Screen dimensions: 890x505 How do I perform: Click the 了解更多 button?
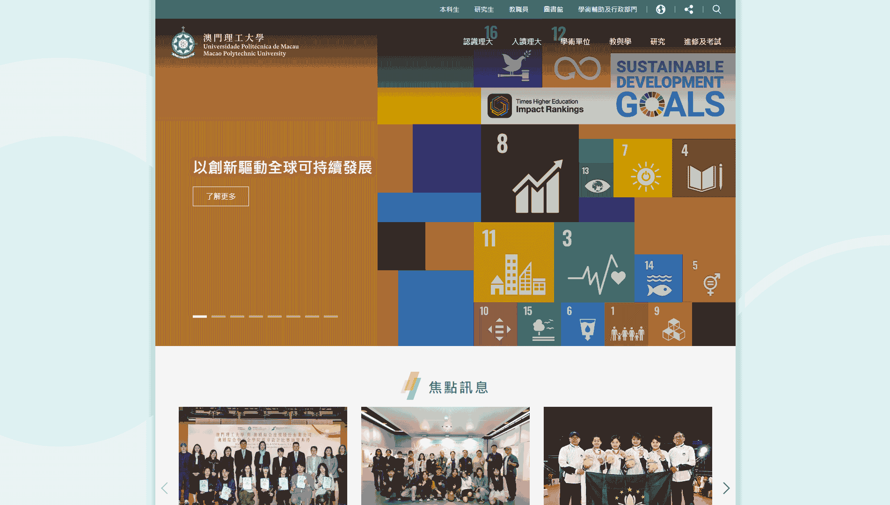coord(221,196)
